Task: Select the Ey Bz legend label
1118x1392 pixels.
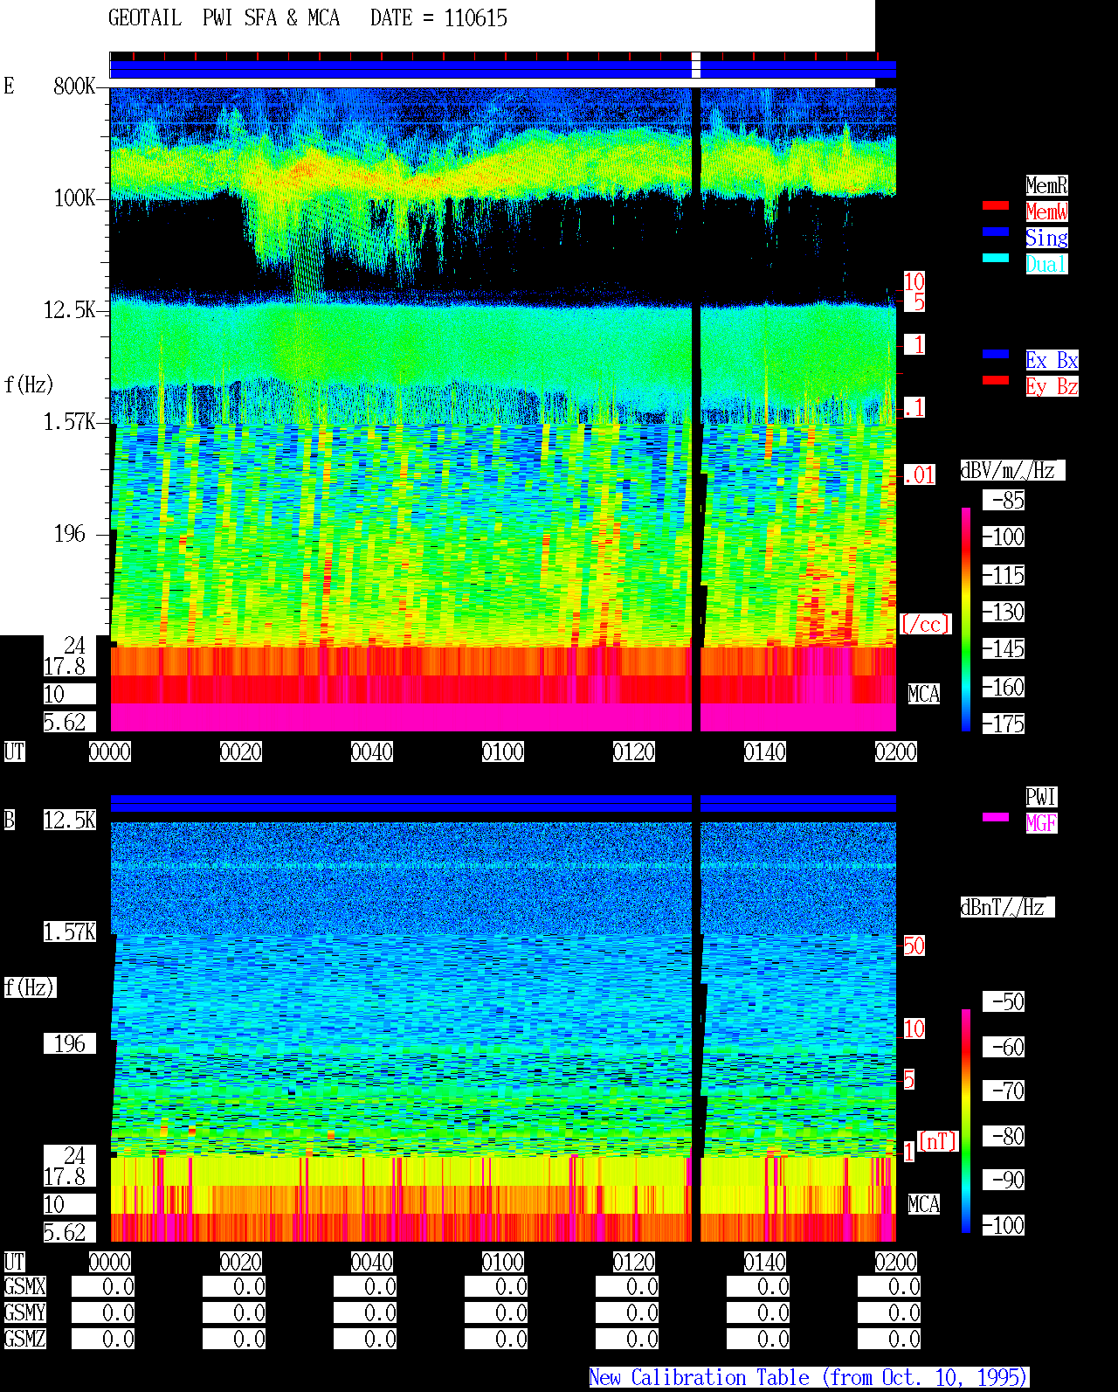Action: click(1052, 386)
